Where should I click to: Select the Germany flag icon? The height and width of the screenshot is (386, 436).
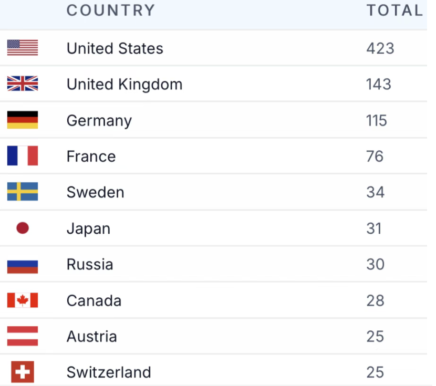(x=23, y=120)
